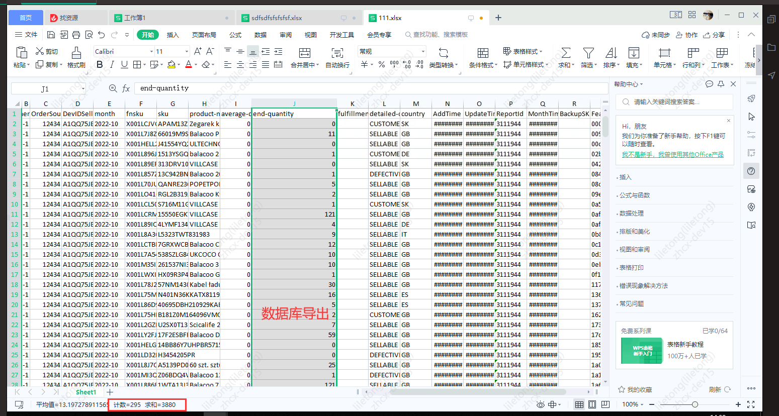Open the Insert (插入) ribbon tab
Image resolution: width=779 pixels, height=416 pixels.
coord(173,35)
